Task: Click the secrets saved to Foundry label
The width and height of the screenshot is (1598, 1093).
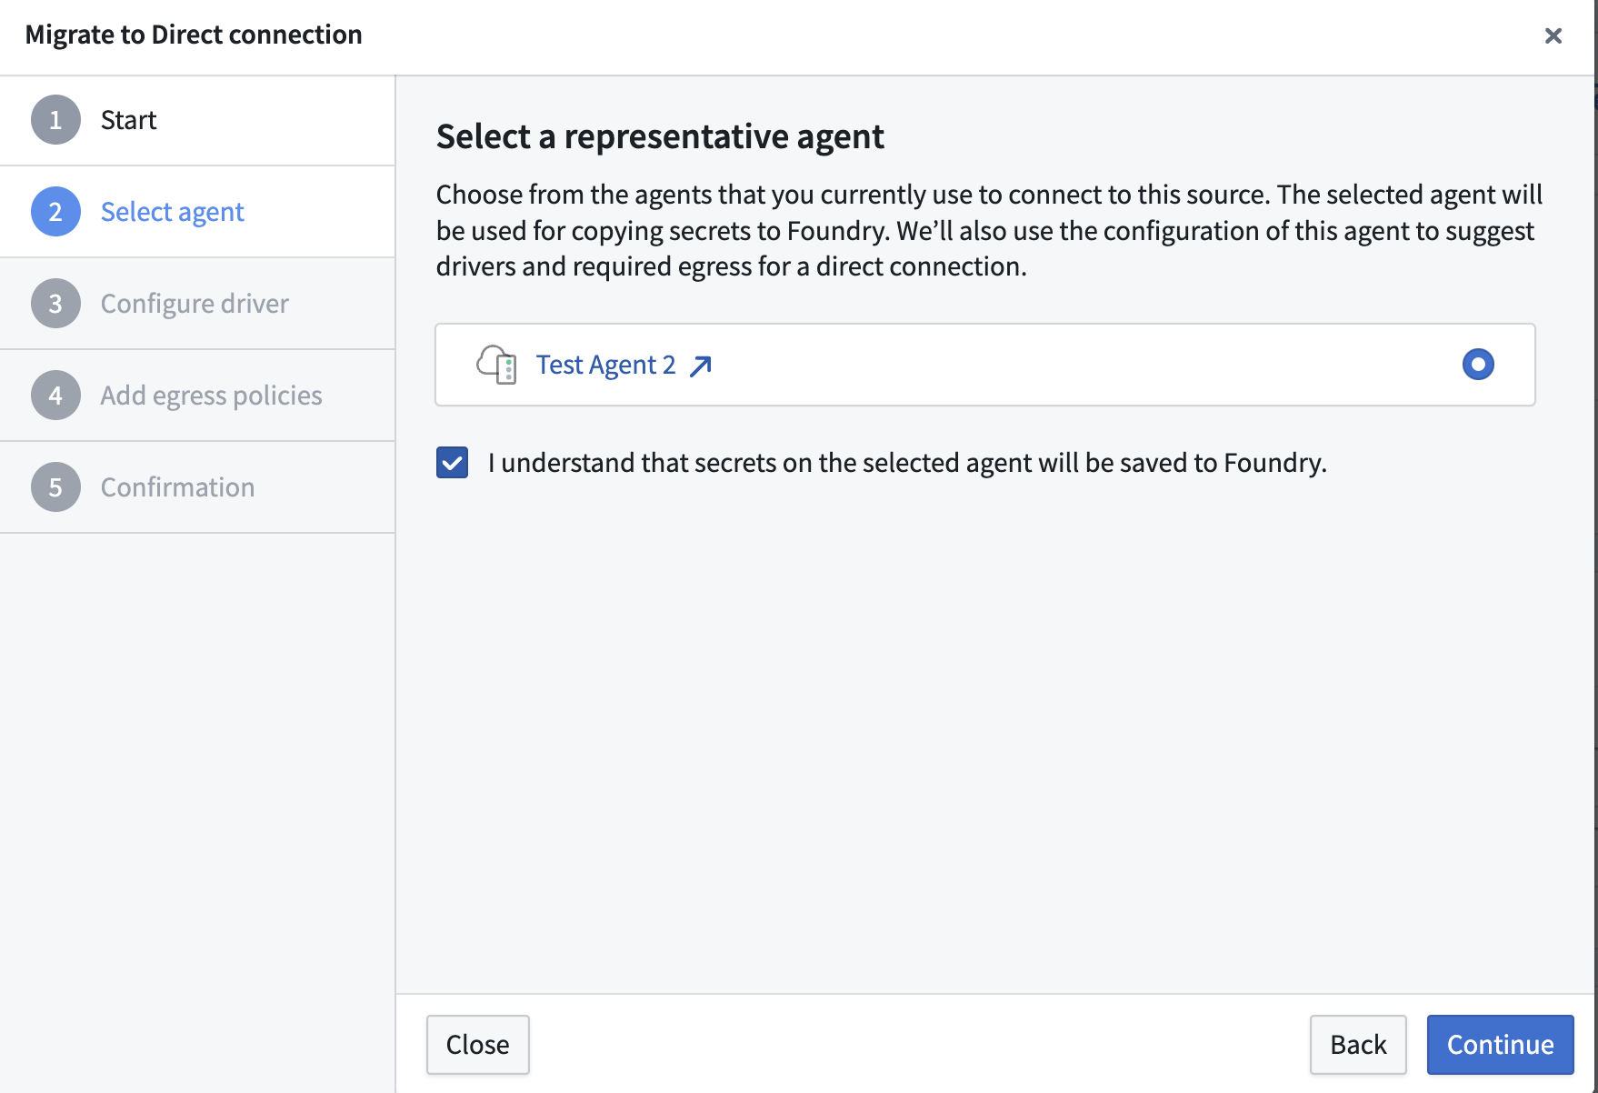Action: (x=906, y=463)
